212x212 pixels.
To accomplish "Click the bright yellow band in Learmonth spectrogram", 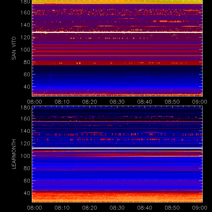I will (117, 148).
